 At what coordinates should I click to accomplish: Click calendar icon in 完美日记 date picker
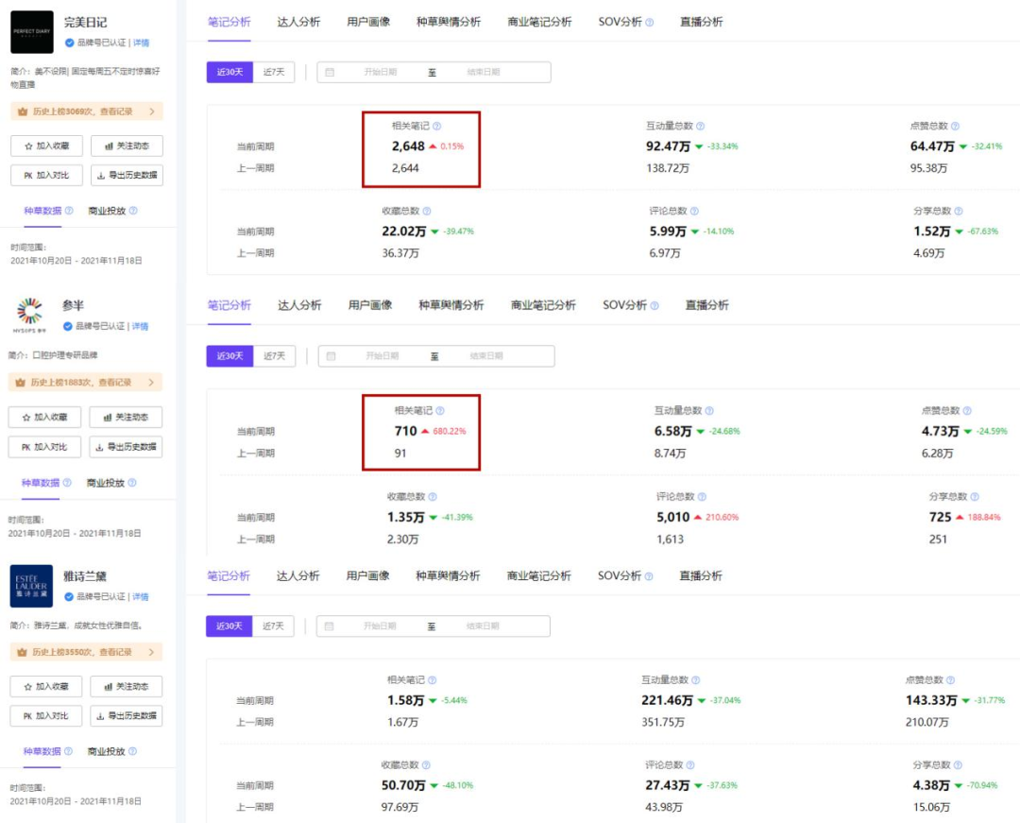330,72
